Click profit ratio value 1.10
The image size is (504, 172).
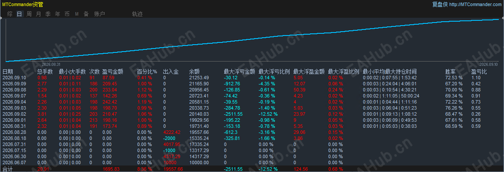[x=476, y=78]
